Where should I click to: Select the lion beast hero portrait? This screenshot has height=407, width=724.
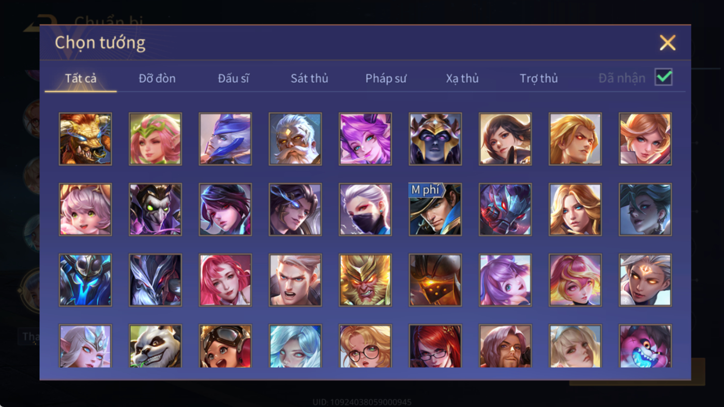(x=85, y=139)
